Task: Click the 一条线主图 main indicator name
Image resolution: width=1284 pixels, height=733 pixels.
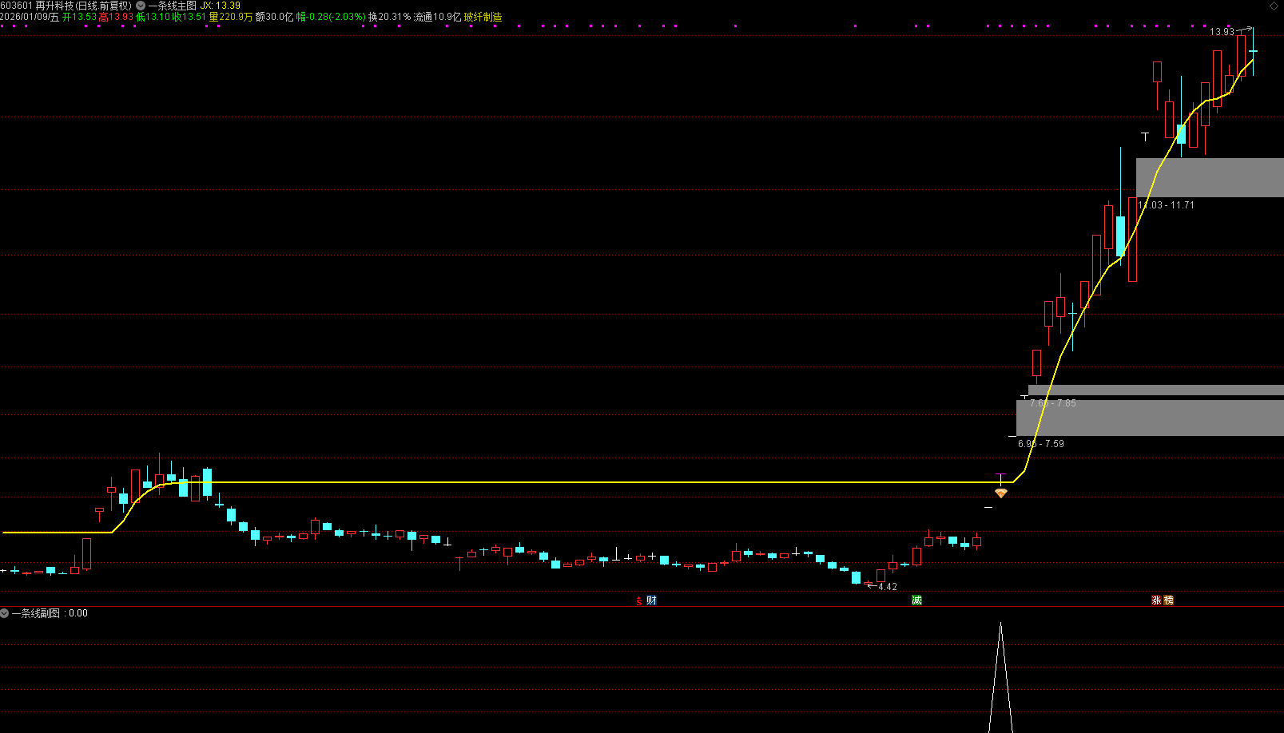Action: coord(172,6)
